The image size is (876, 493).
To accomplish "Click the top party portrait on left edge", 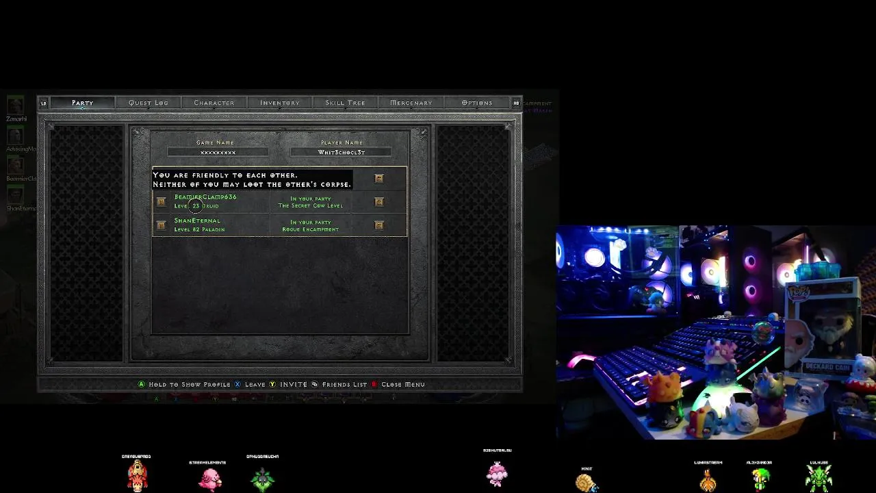I will [x=15, y=105].
